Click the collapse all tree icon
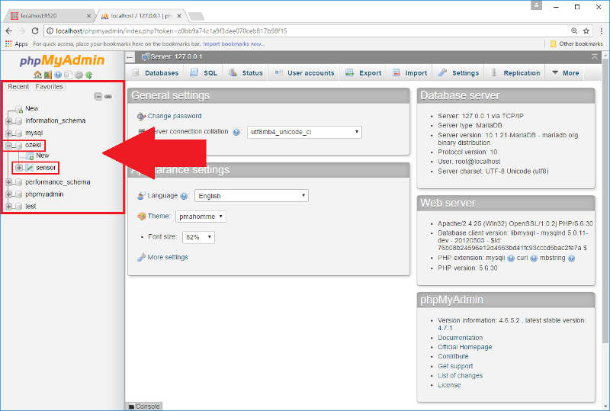610x411 pixels. pos(98,96)
